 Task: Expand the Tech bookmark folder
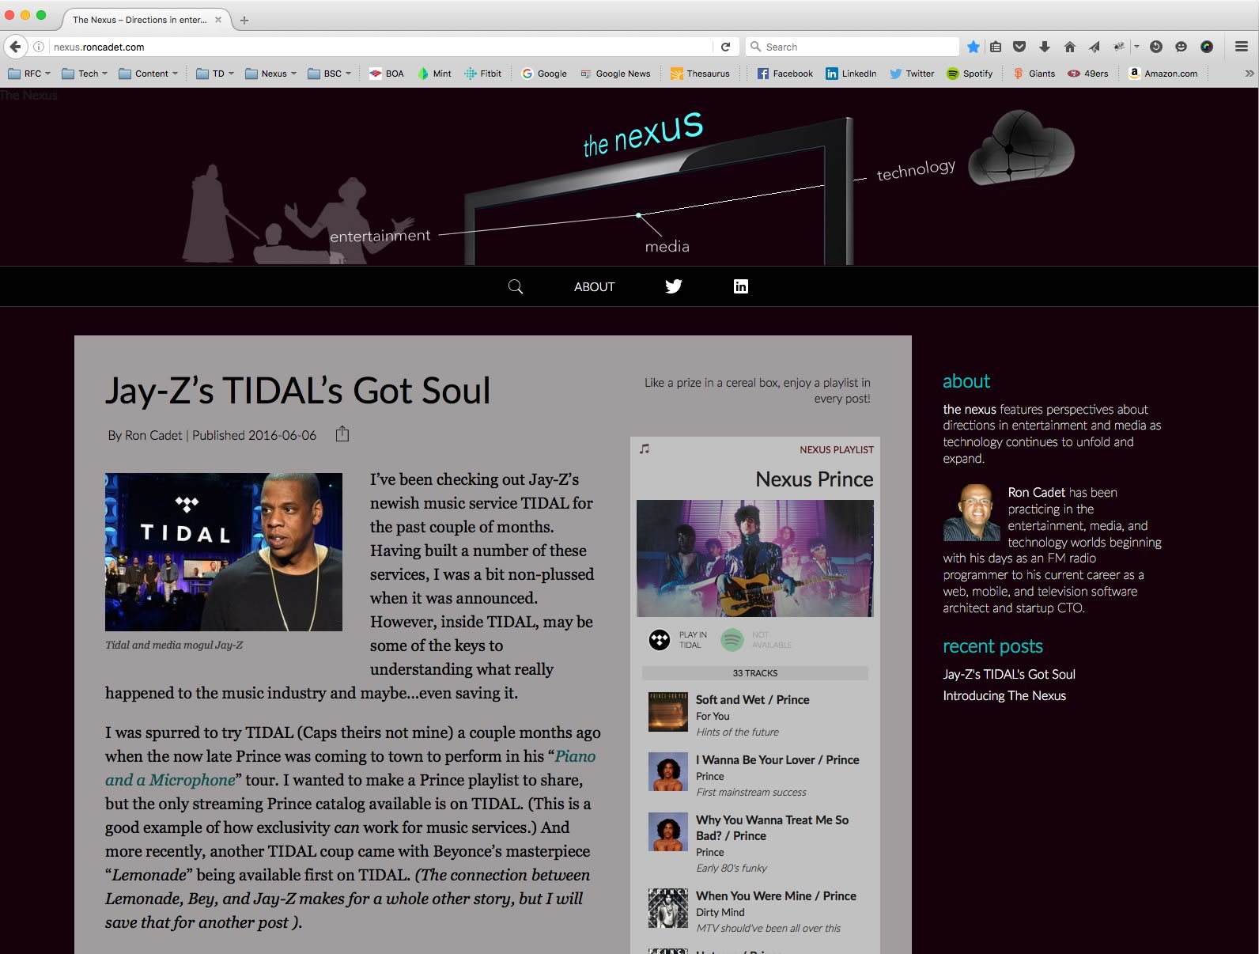point(85,74)
